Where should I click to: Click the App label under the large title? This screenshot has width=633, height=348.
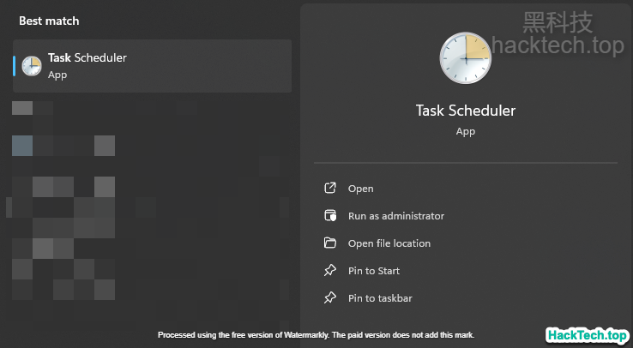pos(466,131)
